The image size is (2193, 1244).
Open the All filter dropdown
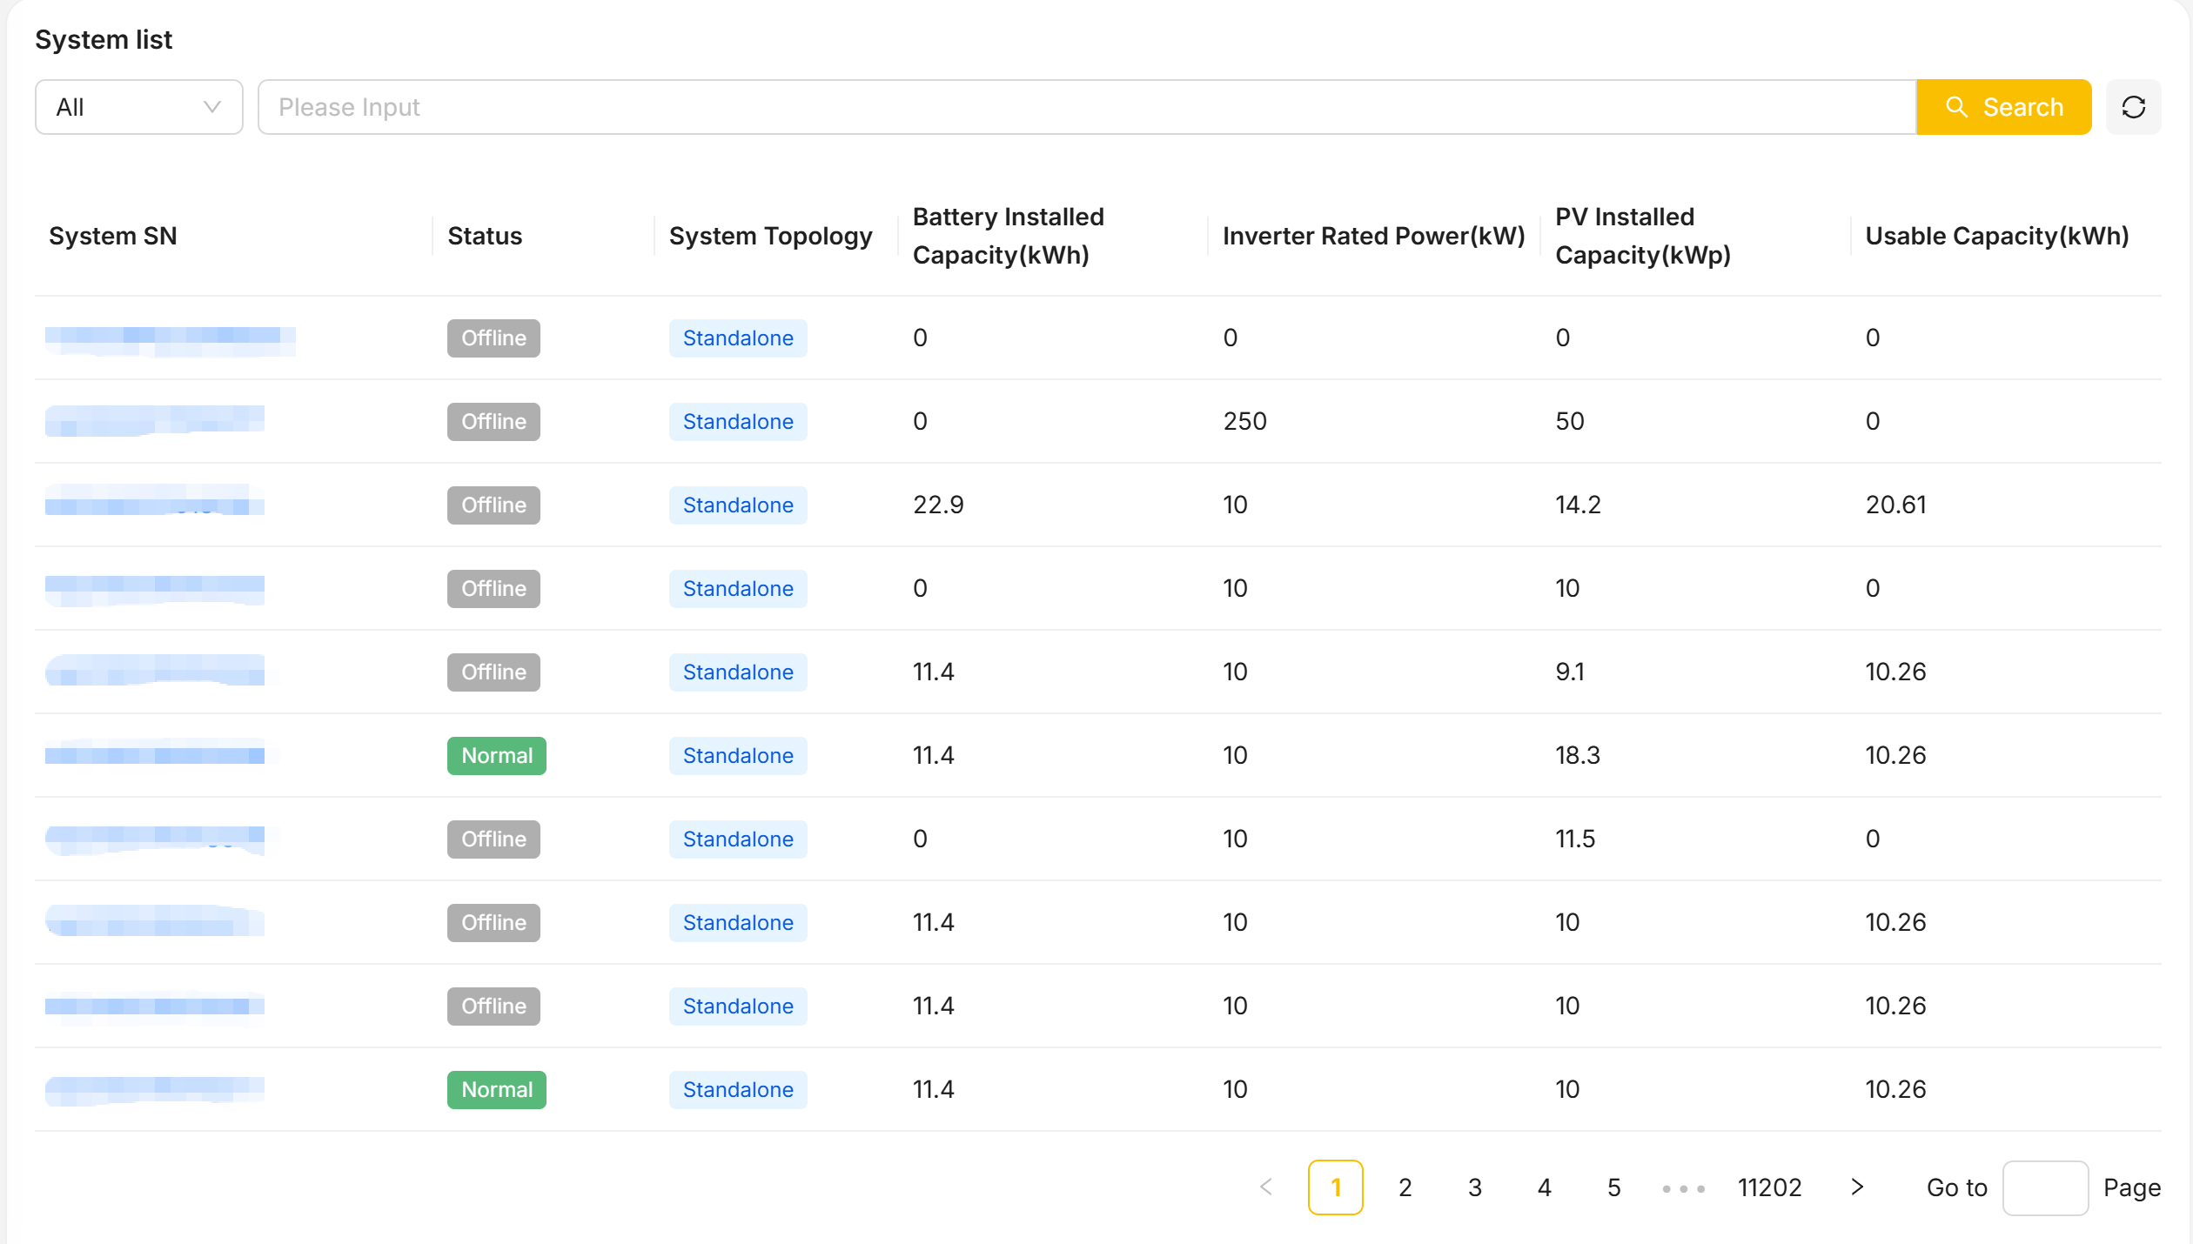[139, 107]
